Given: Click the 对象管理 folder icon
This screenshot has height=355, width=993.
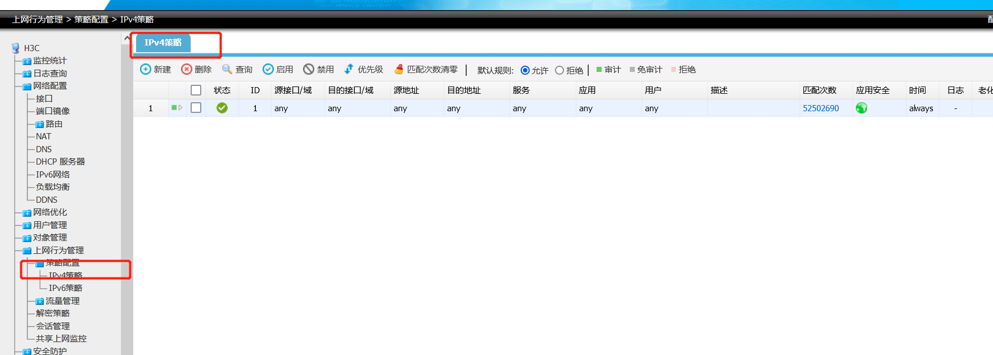Looking at the screenshot, I should (x=27, y=238).
